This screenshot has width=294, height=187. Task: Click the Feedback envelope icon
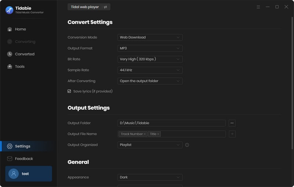click(x=10, y=159)
